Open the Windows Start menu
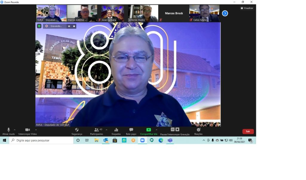The image size is (306, 180). click(x=4, y=140)
